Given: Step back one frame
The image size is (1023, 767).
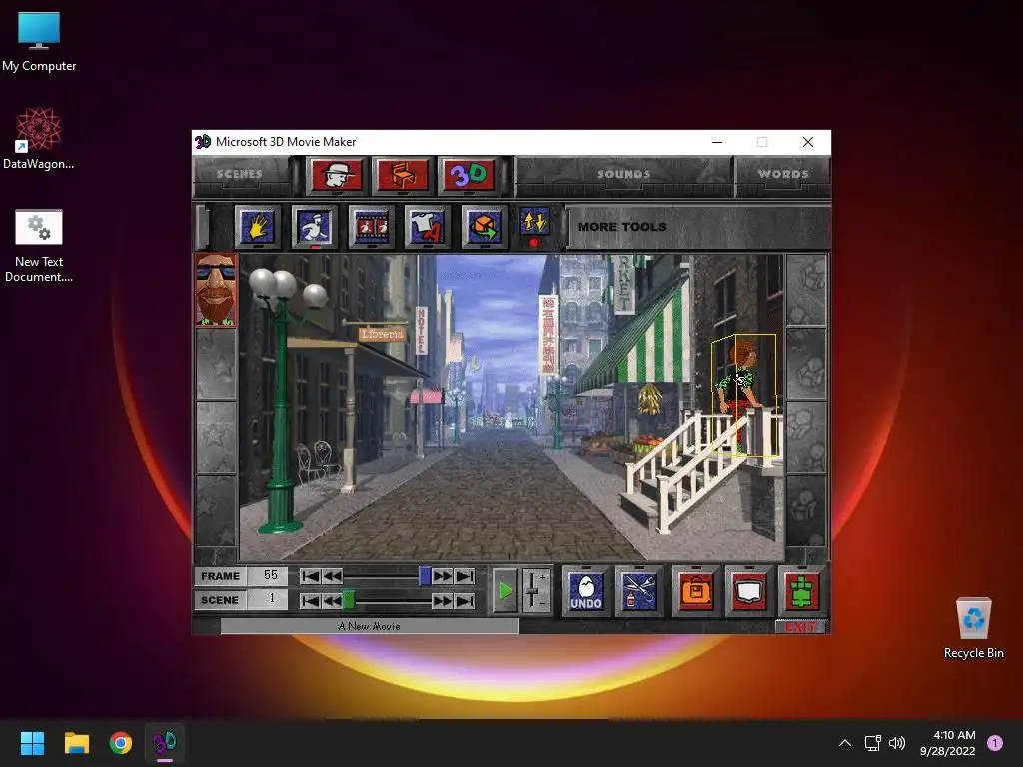Looking at the screenshot, I should (x=332, y=576).
